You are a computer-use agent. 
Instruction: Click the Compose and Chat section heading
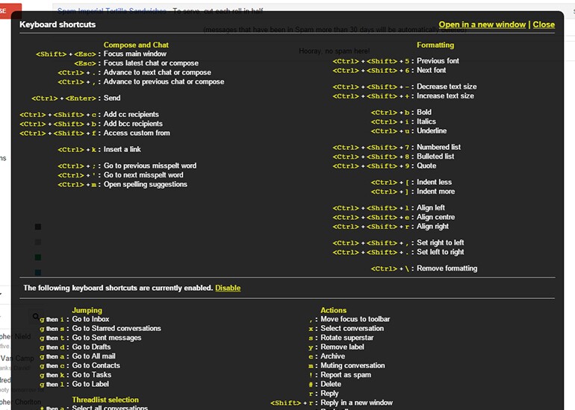tap(136, 45)
